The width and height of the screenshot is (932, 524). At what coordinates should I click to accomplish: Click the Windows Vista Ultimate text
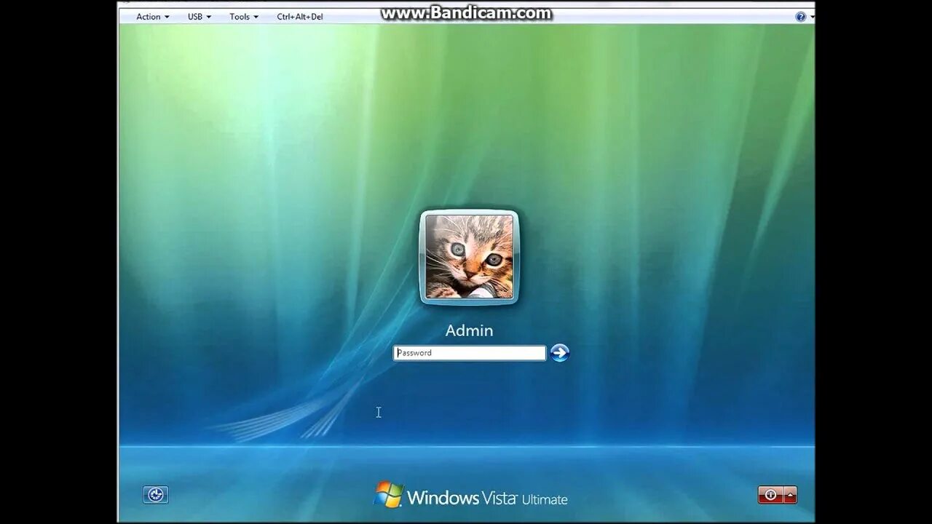pos(487,499)
